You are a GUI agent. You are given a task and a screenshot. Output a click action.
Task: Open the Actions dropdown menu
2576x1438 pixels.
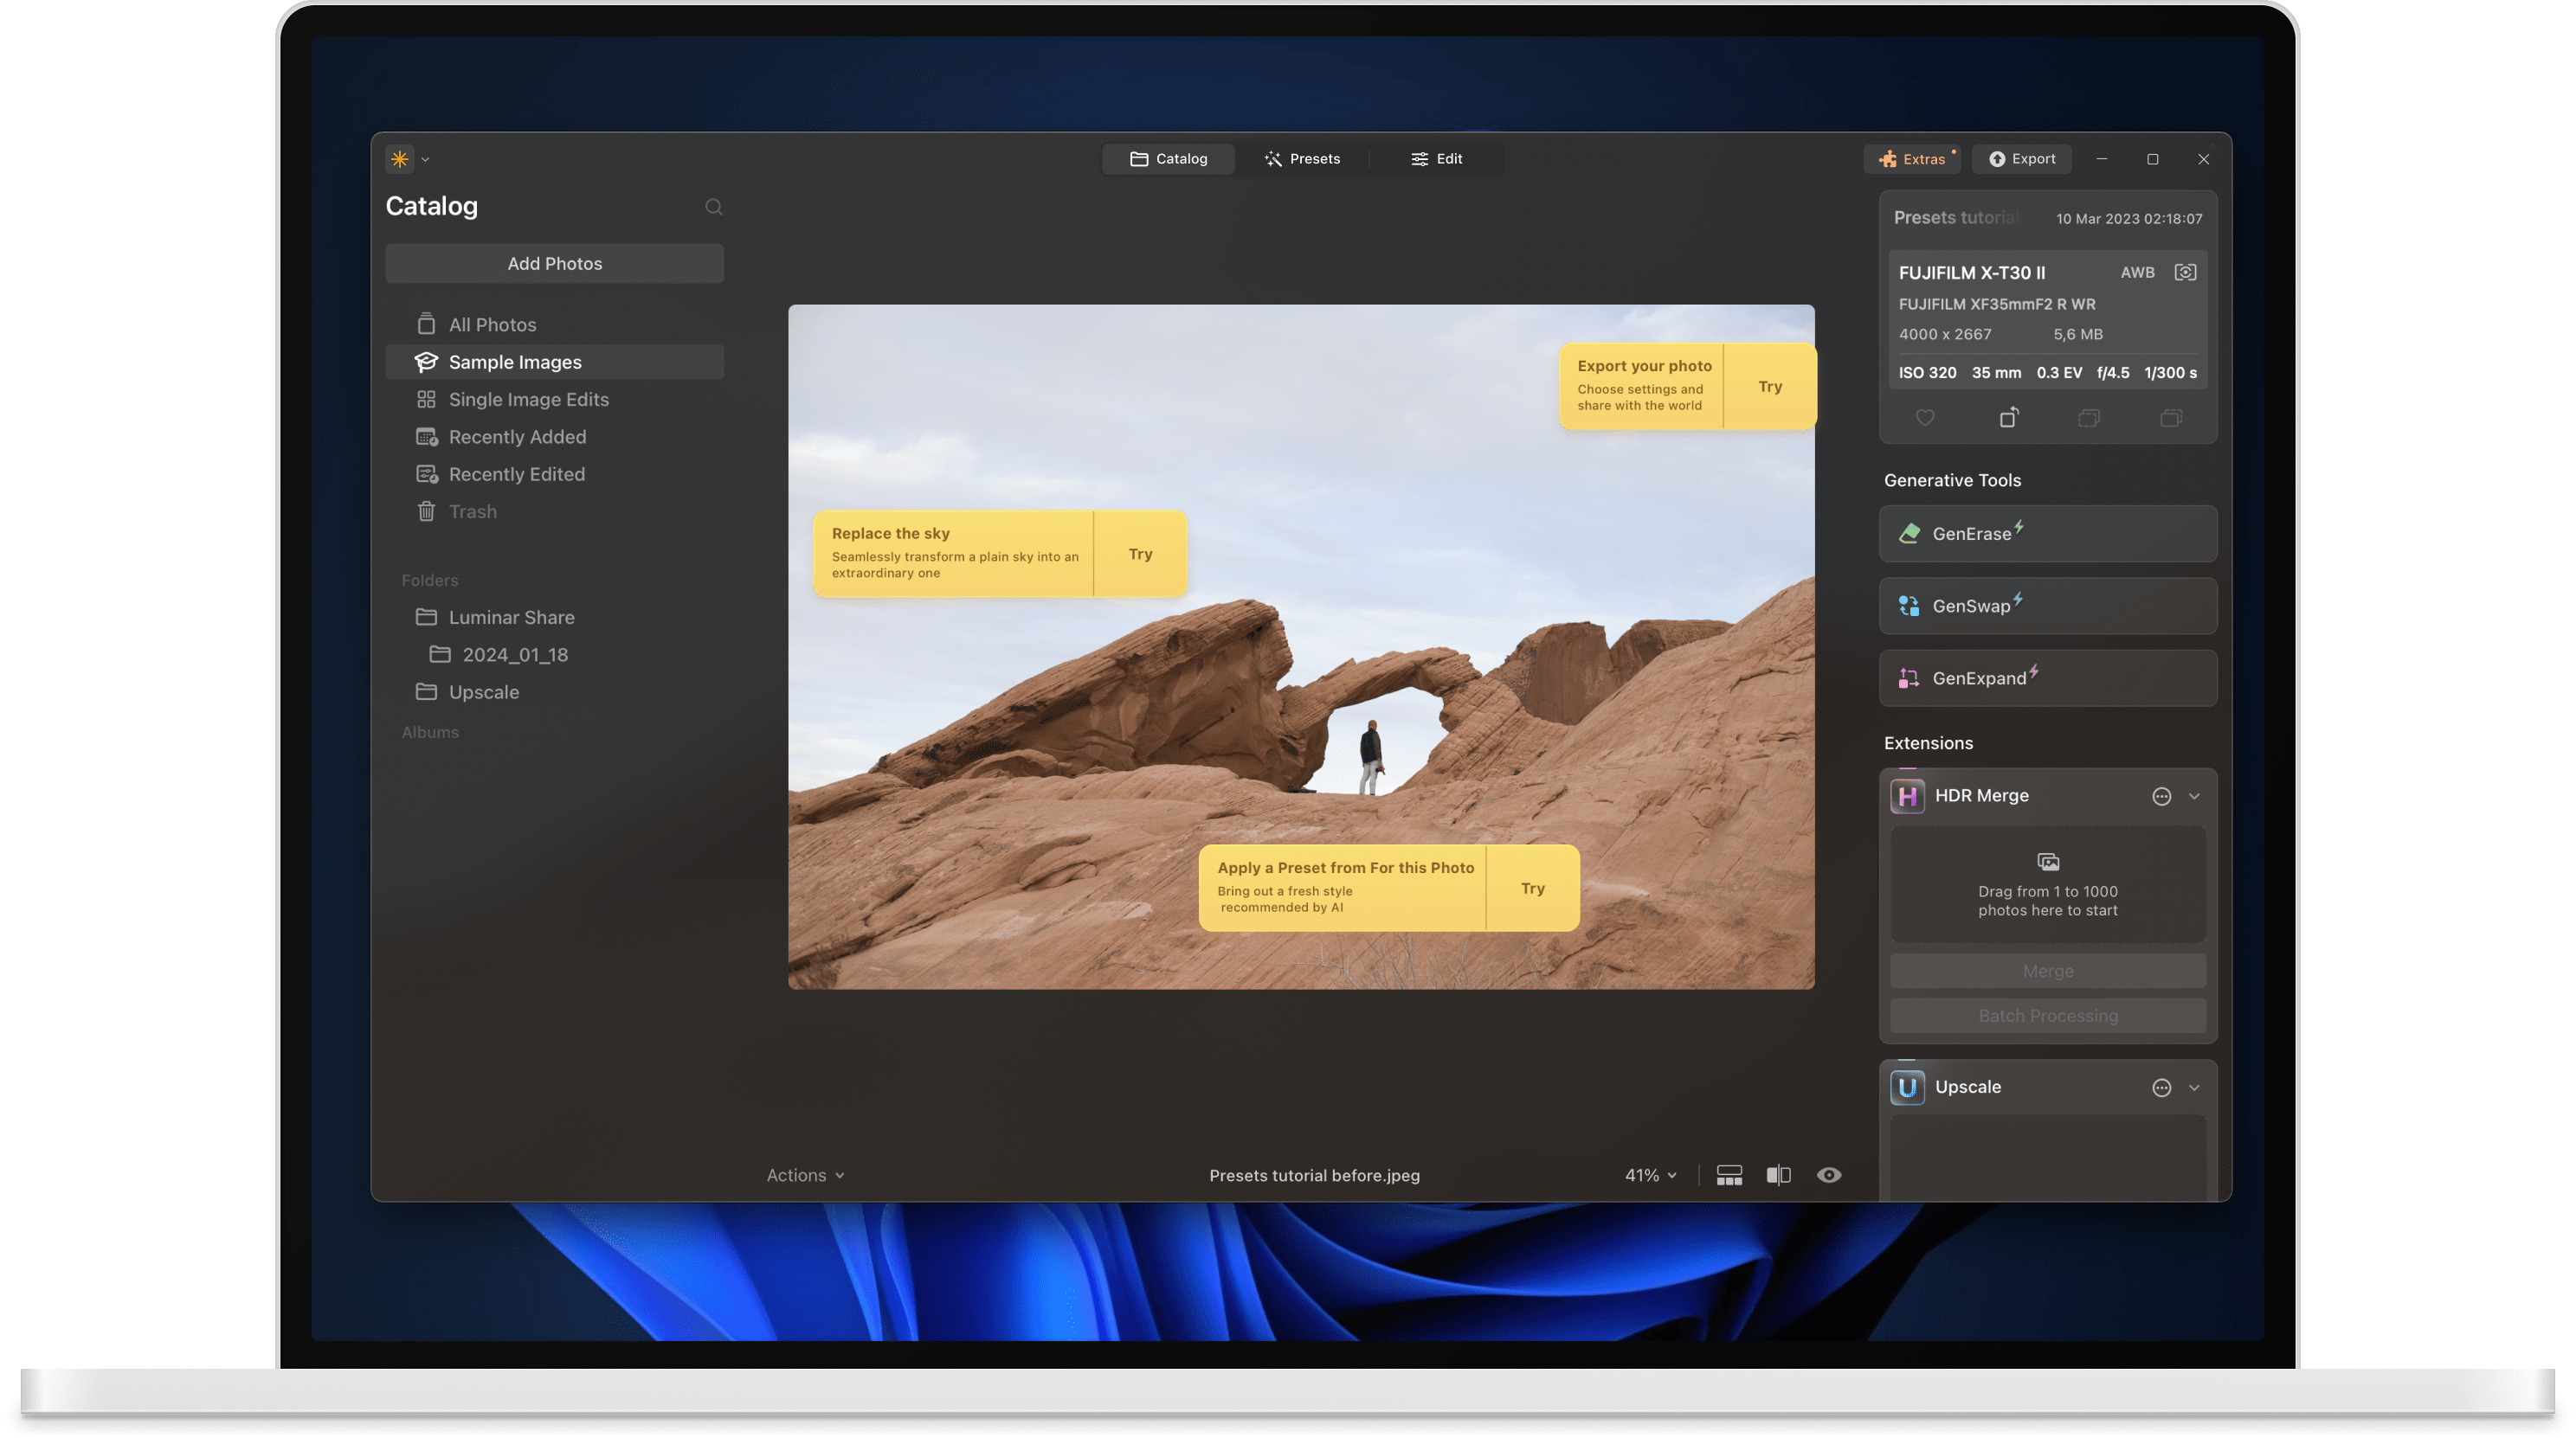[804, 1174]
